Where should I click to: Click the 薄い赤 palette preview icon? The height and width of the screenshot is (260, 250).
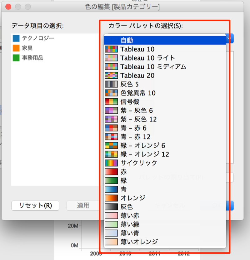coord(112,215)
